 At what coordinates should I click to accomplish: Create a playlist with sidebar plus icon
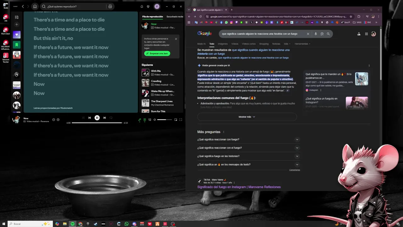pos(17,24)
